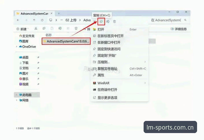
Task: Open 主文件夹 in the sidebar
Action: 27,36
